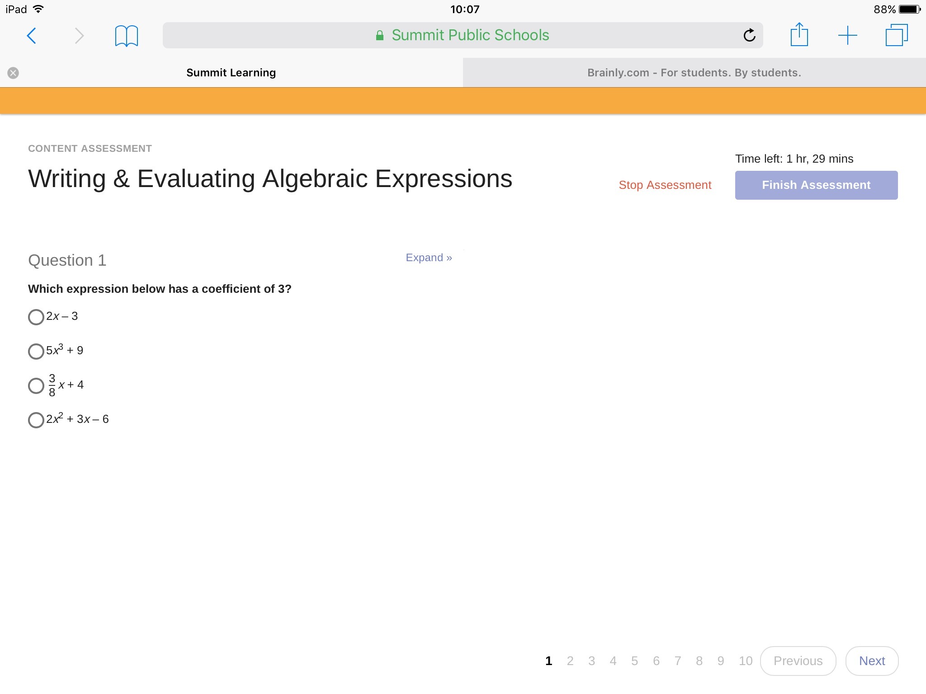
Task: Expand Question 1 view
Action: (x=428, y=258)
